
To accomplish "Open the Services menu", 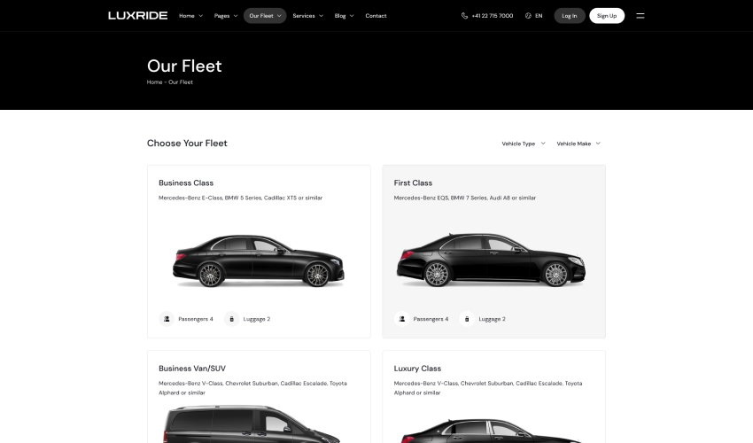I will point(307,16).
